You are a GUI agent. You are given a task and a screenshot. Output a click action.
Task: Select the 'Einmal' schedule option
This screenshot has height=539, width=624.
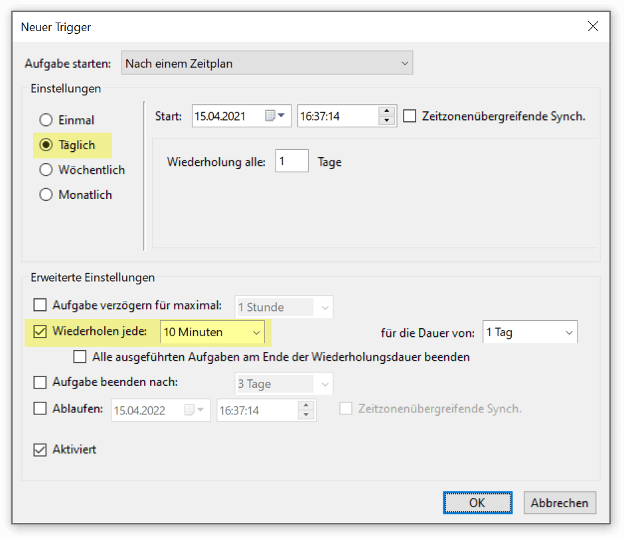click(45, 120)
